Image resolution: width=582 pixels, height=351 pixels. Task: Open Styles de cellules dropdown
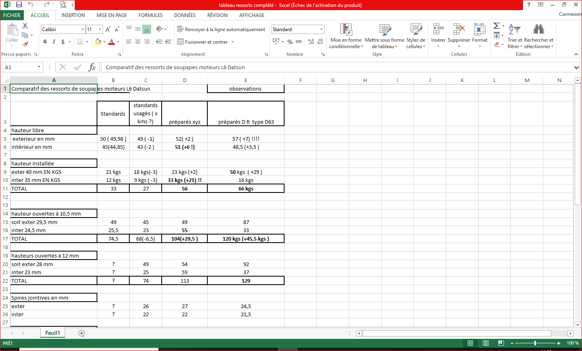click(416, 36)
